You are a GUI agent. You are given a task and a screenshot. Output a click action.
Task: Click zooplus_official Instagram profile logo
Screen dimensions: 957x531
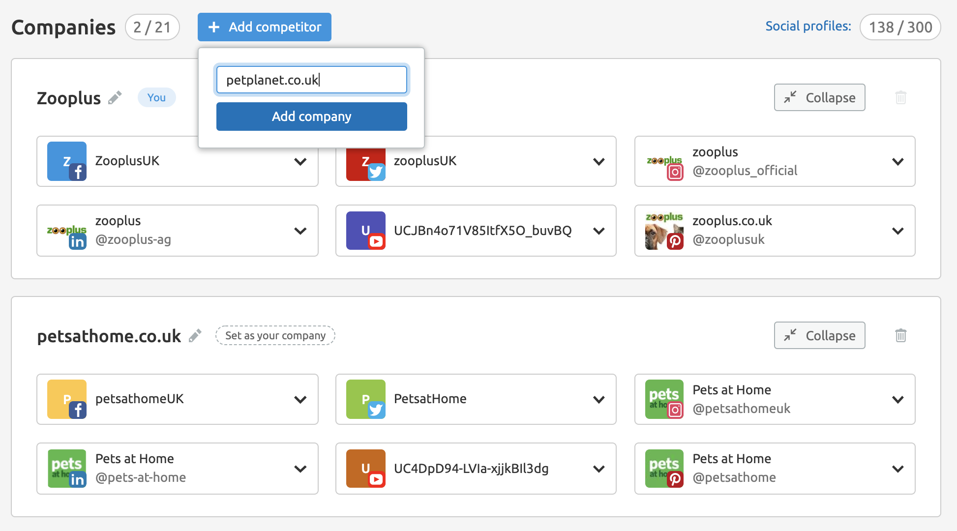(664, 161)
